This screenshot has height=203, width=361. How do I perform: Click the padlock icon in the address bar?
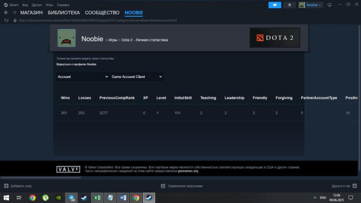(x=15, y=20)
